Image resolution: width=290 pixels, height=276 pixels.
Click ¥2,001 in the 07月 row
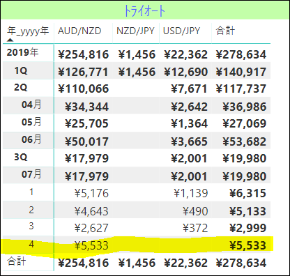(189, 176)
